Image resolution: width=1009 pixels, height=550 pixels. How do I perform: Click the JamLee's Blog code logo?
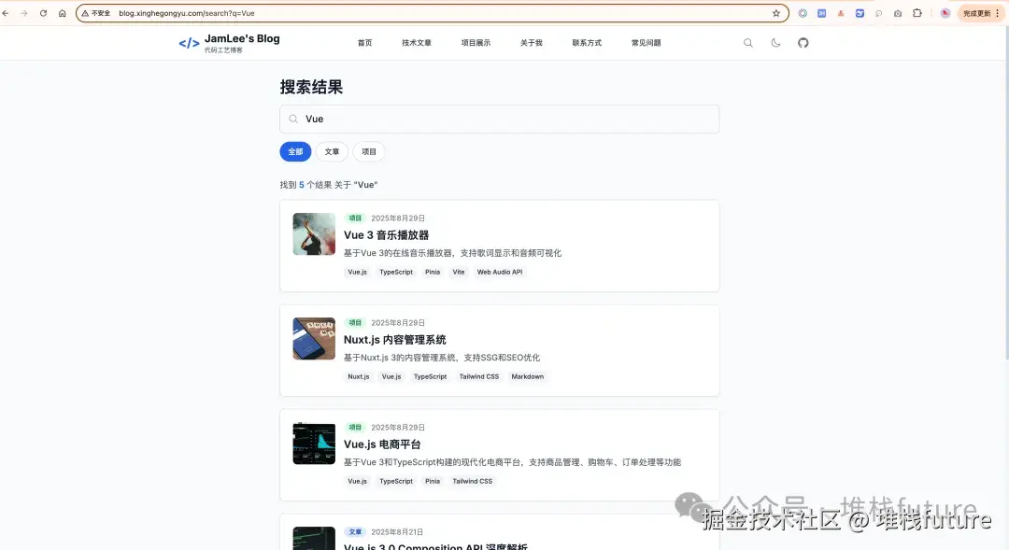tap(189, 42)
